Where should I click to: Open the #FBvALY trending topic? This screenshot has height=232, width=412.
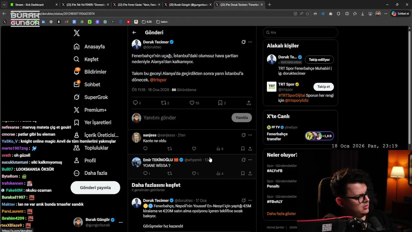coord(275,202)
